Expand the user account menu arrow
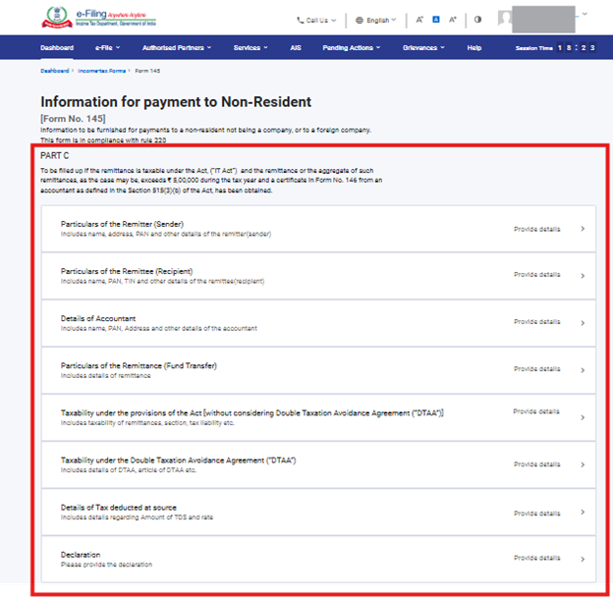The width and height of the screenshot is (613, 597). coord(585,15)
